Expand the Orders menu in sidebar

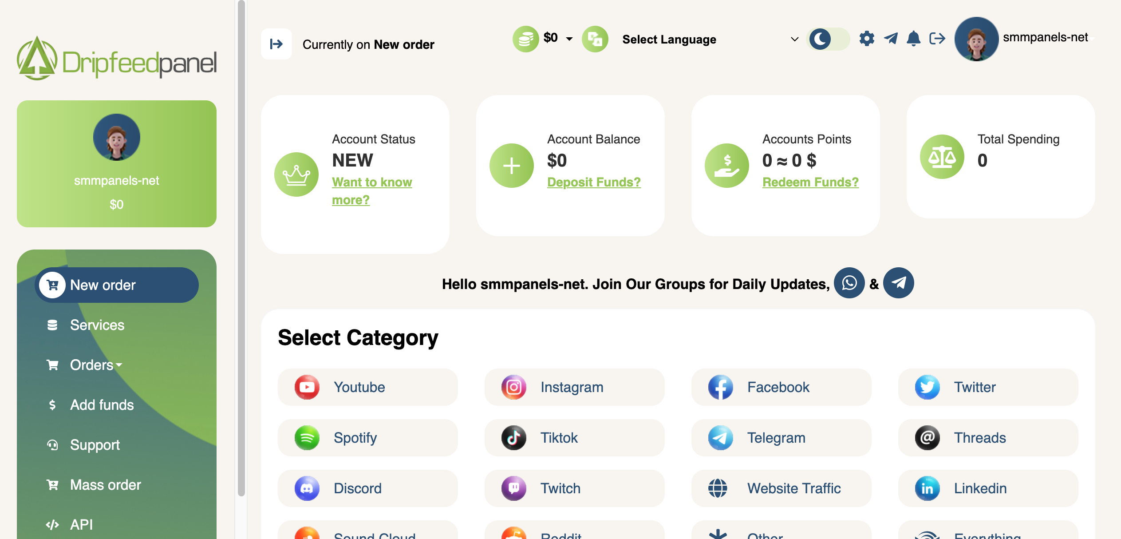coord(91,365)
